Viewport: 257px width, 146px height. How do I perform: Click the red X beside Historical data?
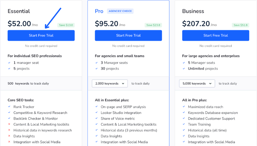(9, 130)
